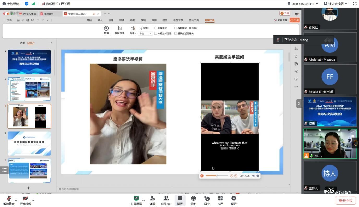Open meeting Settings (设置) gear icon

pyautogui.click(x=234, y=199)
